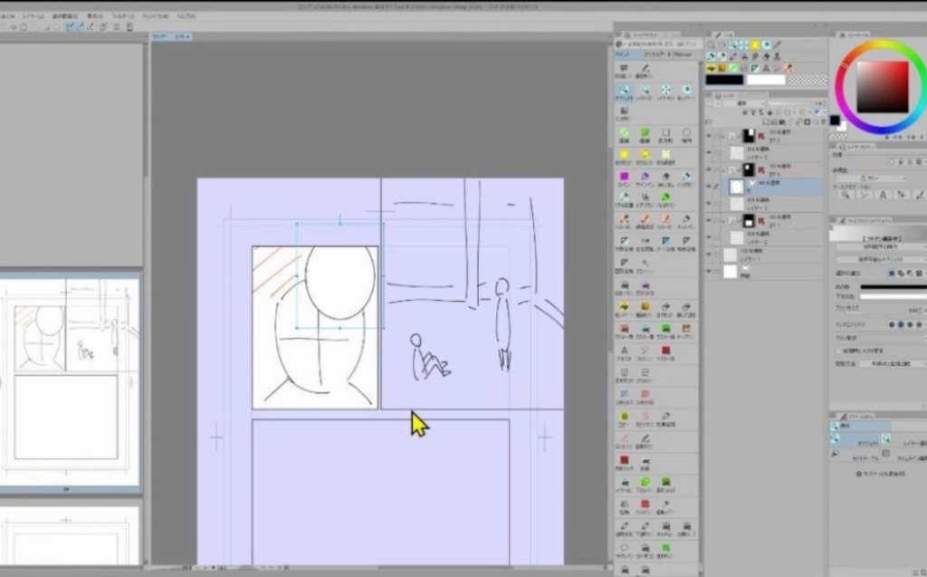The image size is (927, 577).
Task: Click the white base color bar in Tool Property
Action: click(x=894, y=296)
